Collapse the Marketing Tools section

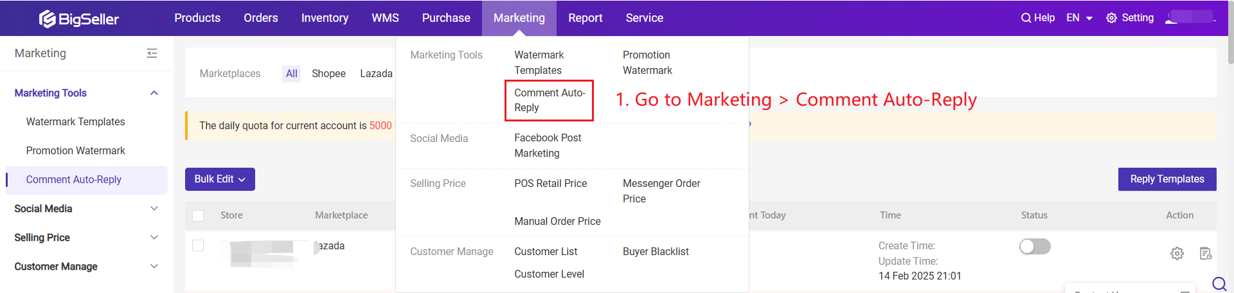pyautogui.click(x=154, y=93)
